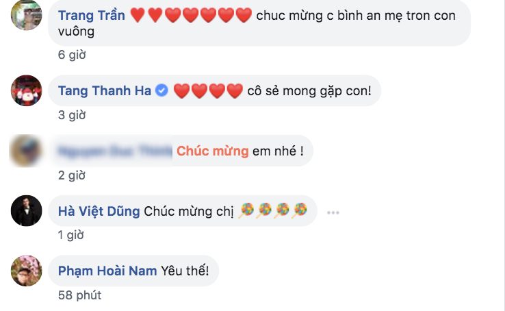
Task: Click Phạm Hoài Nam's profile avatar
Action: pyautogui.click(x=26, y=271)
